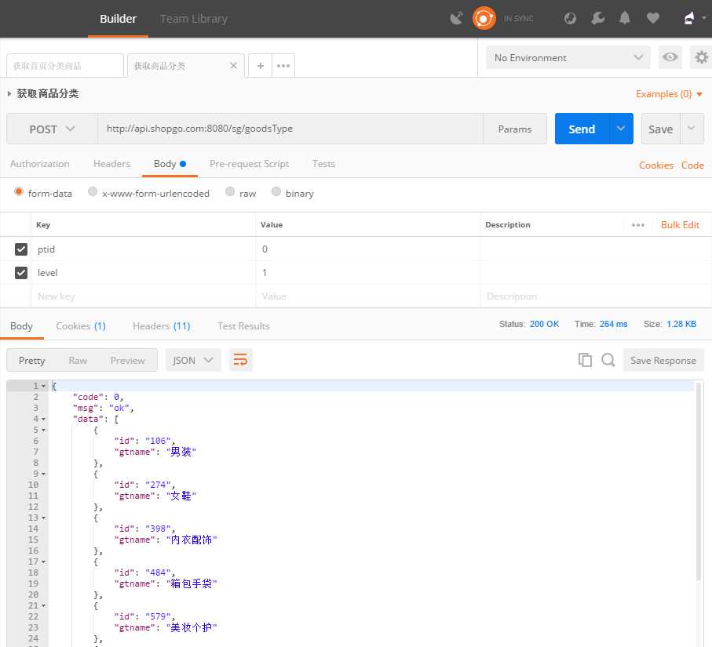Click the Params button
This screenshot has width=712, height=647.
pyautogui.click(x=515, y=129)
